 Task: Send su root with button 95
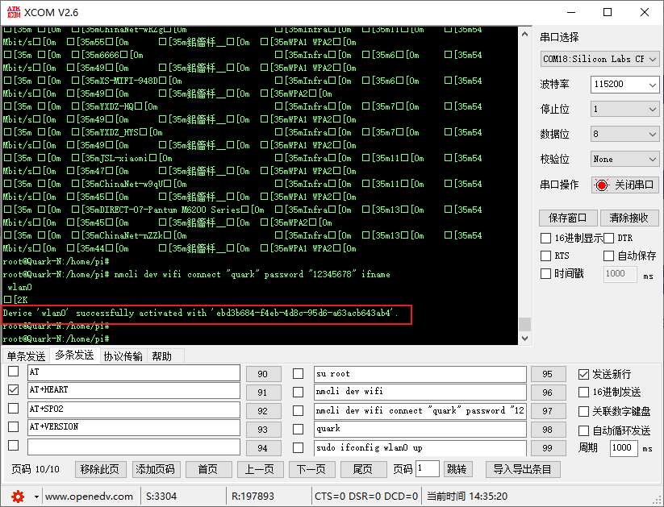point(548,374)
